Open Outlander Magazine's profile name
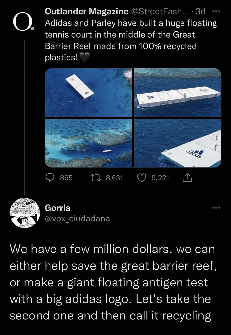 pyautogui.click(x=86, y=11)
